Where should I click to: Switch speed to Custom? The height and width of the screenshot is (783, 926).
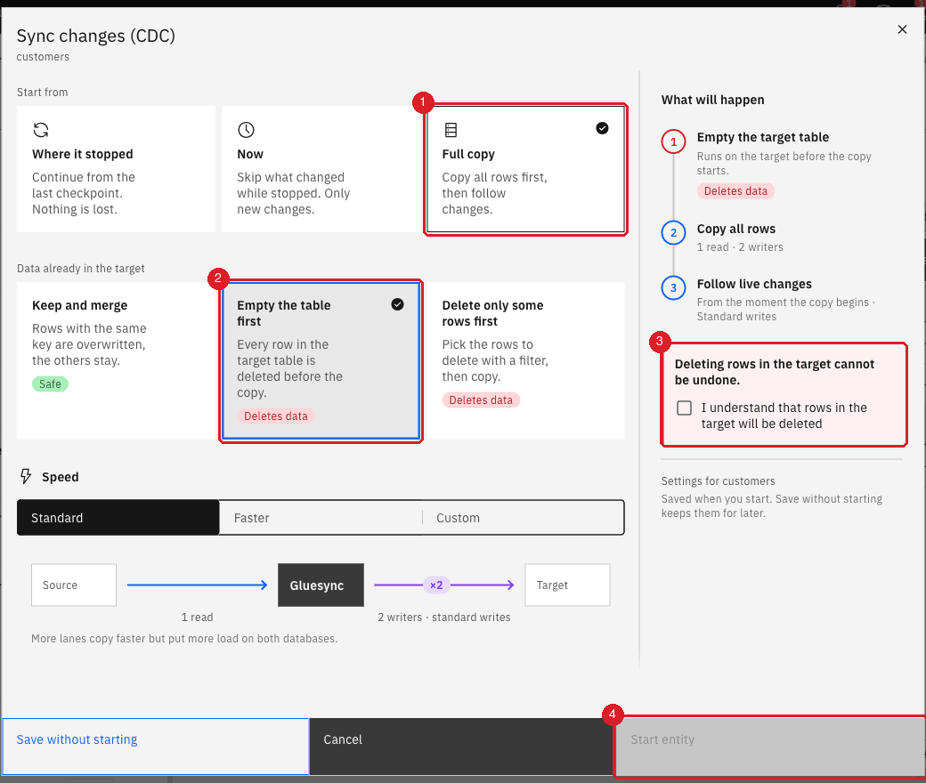(x=524, y=518)
